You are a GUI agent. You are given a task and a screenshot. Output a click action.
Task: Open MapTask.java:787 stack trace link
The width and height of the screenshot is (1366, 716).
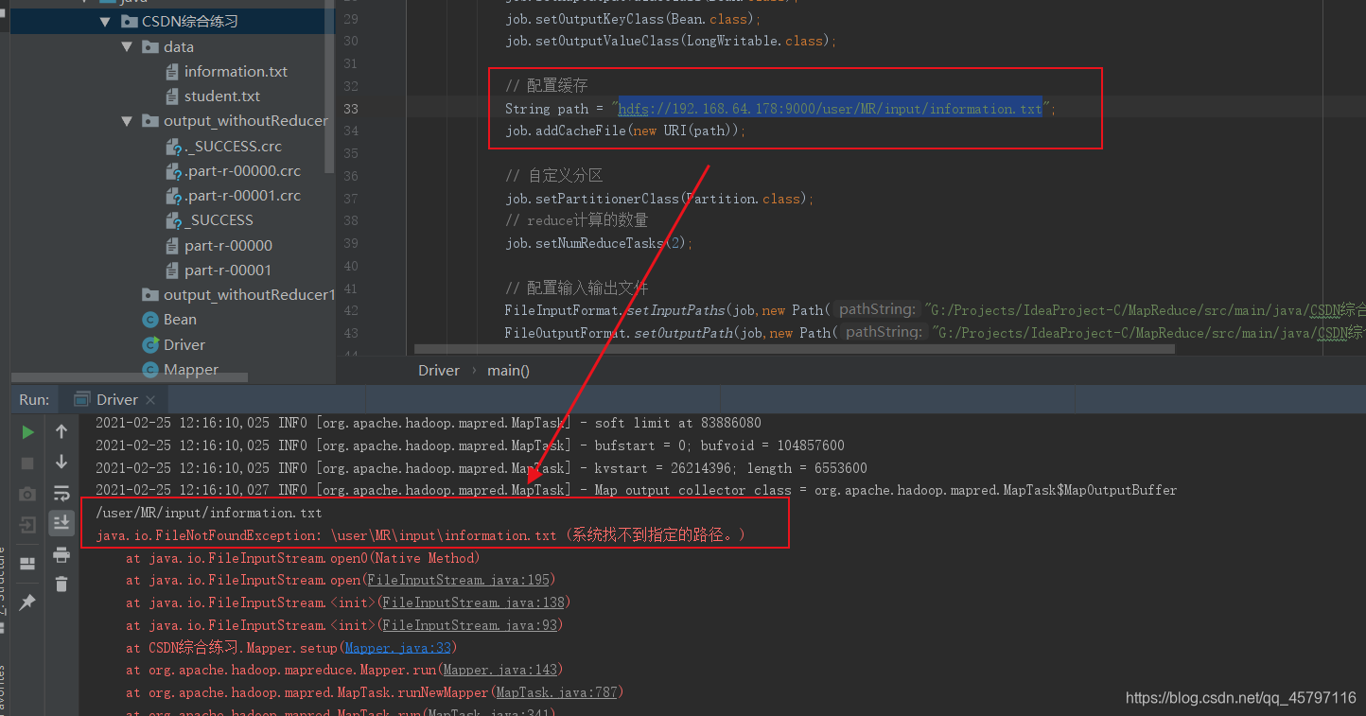[556, 693]
